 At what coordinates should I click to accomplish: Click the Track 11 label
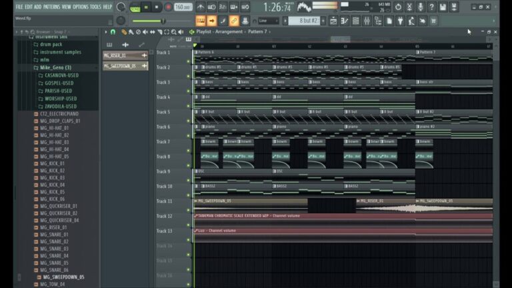pos(164,201)
